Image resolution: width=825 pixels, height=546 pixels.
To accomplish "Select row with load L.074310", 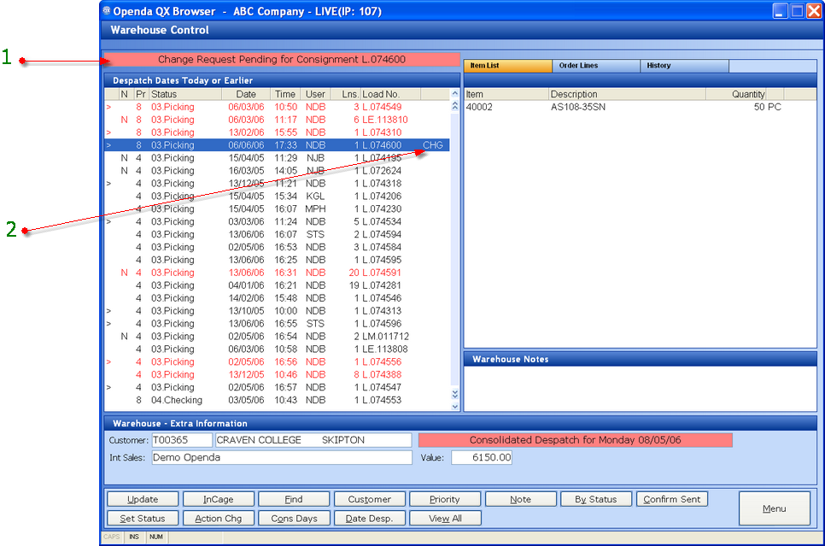I will tap(278, 132).
